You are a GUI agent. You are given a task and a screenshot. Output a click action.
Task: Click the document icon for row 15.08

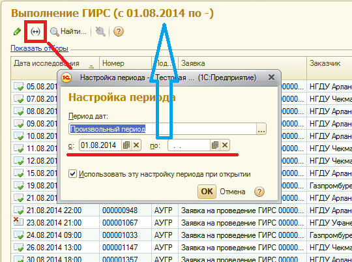pos(18,173)
